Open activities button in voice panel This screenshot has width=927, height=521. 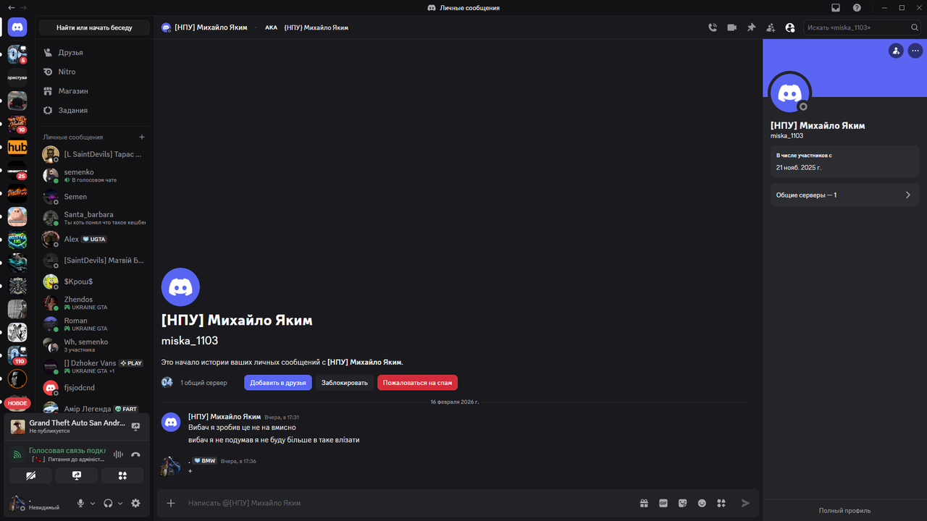(x=122, y=475)
